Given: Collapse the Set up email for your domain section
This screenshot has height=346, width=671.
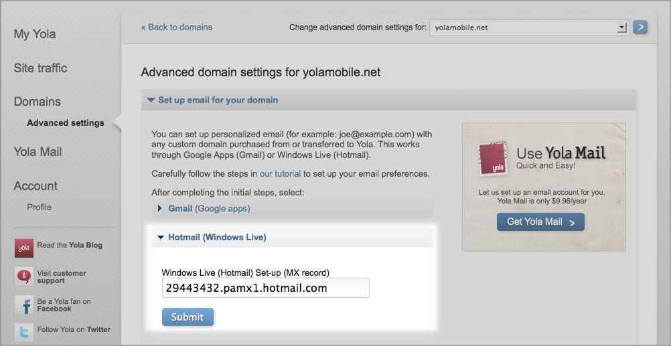Looking at the screenshot, I should click(212, 100).
